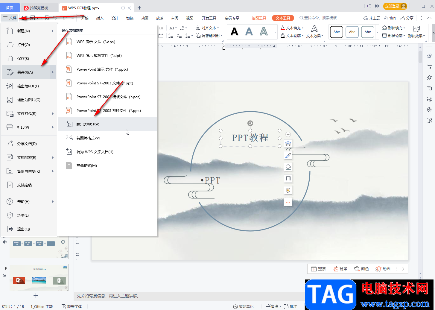
Task: Click the 查找命令、搜索模板 search field
Action: 318,18
